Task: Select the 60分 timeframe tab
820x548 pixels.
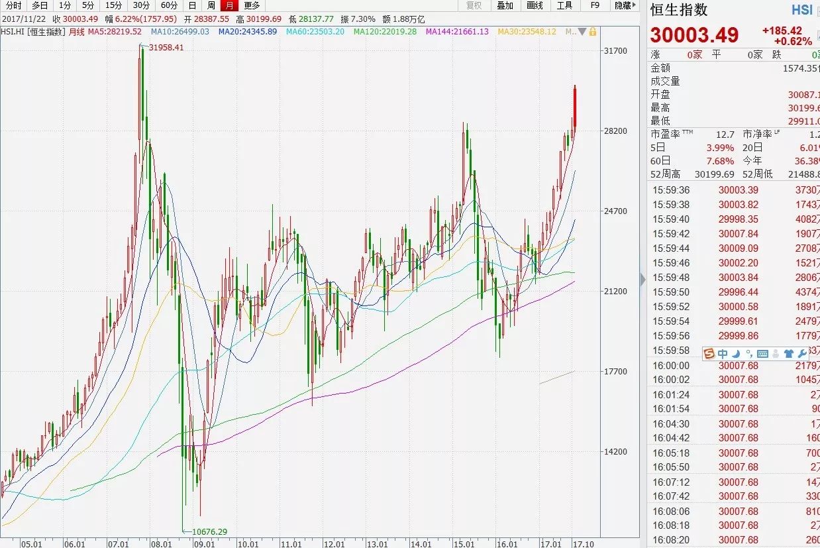Action: click(x=169, y=5)
